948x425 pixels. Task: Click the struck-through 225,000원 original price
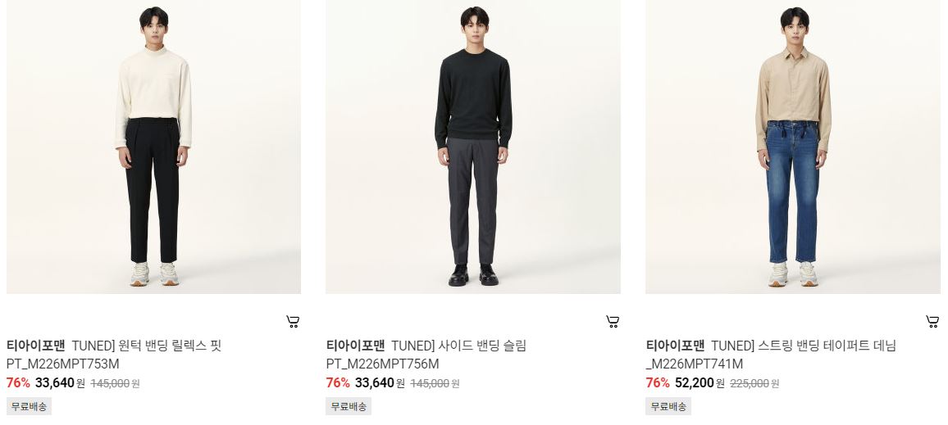(754, 383)
